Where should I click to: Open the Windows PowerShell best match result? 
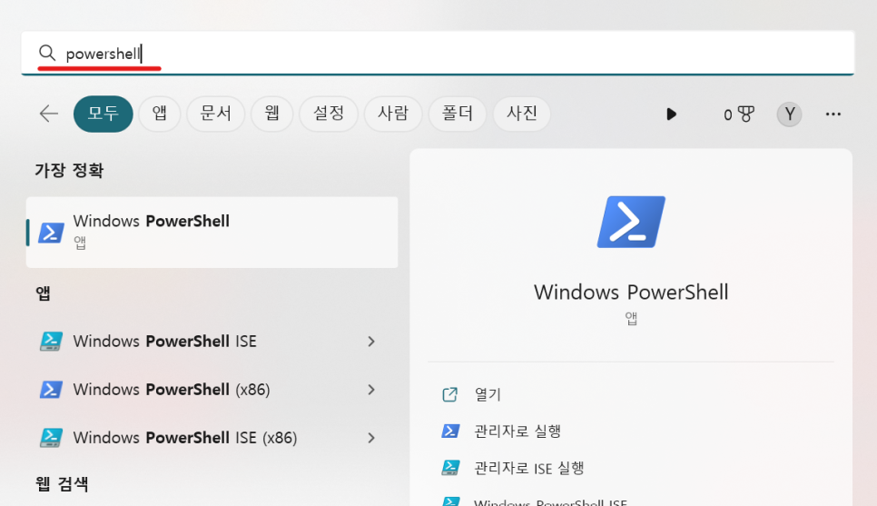(x=212, y=232)
